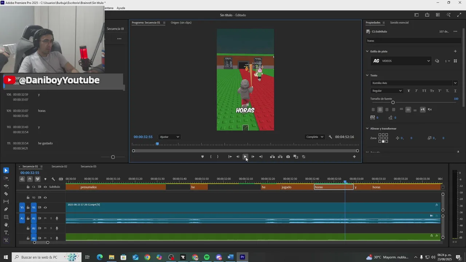Click the Lift button in monitor
The width and height of the screenshot is (466, 262).
[272, 157]
